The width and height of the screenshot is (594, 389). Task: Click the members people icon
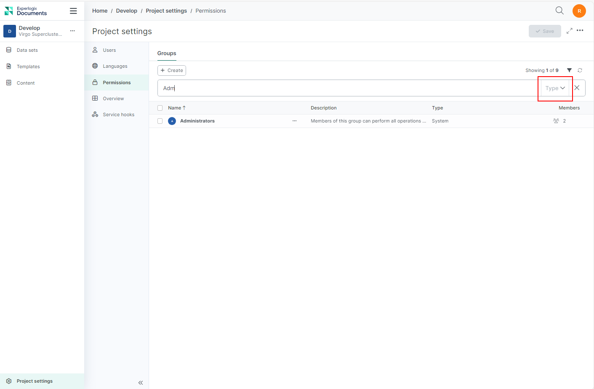coord(556,121)
